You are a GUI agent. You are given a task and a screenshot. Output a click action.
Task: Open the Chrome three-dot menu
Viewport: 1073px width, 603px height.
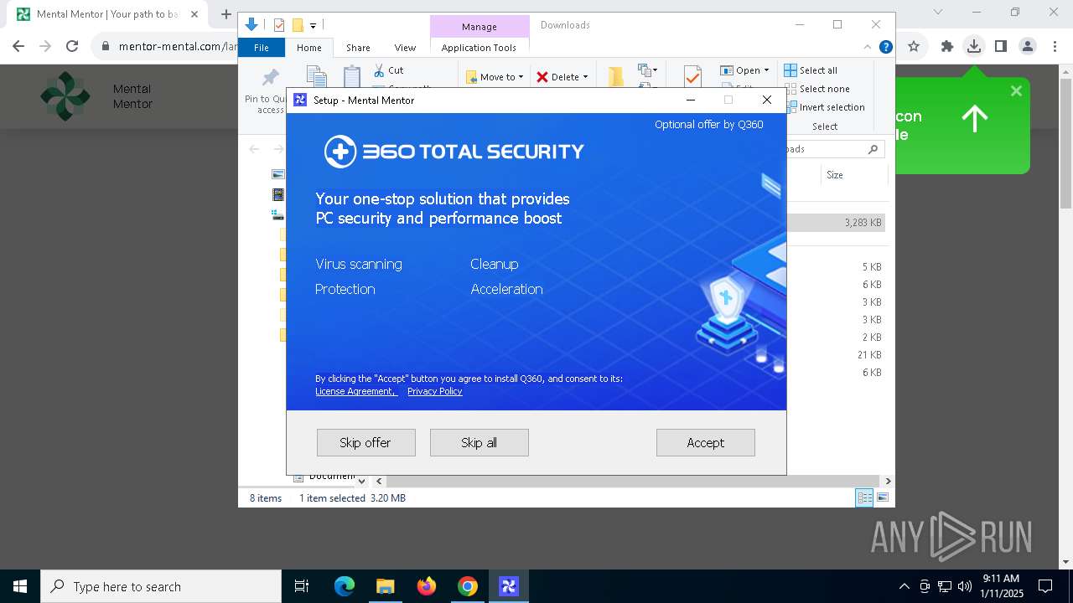1055,46
